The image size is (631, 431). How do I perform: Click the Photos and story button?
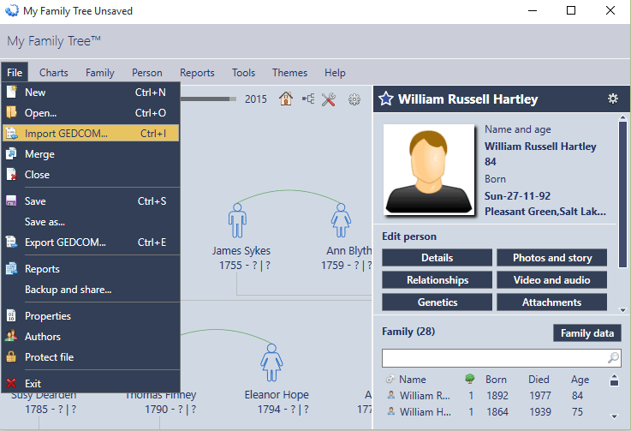click(551, 257)
